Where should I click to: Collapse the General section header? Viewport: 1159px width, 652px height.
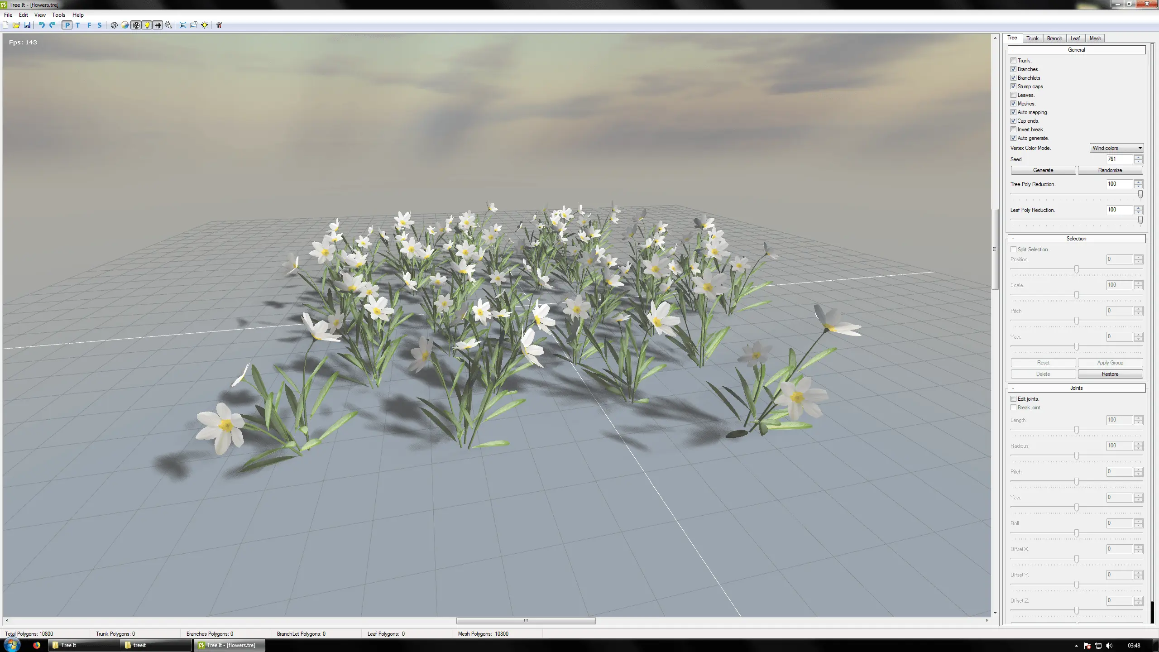tap(1076, 50)
